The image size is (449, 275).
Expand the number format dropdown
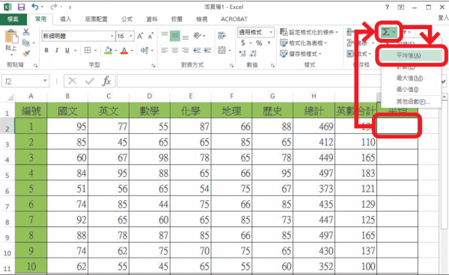[x=271, y=32]
